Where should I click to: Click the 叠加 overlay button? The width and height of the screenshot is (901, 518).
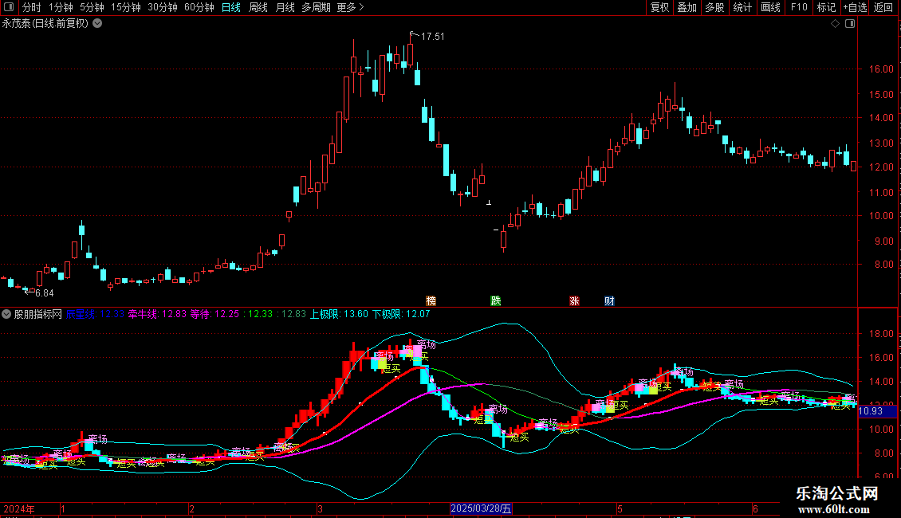coord(687,7)
